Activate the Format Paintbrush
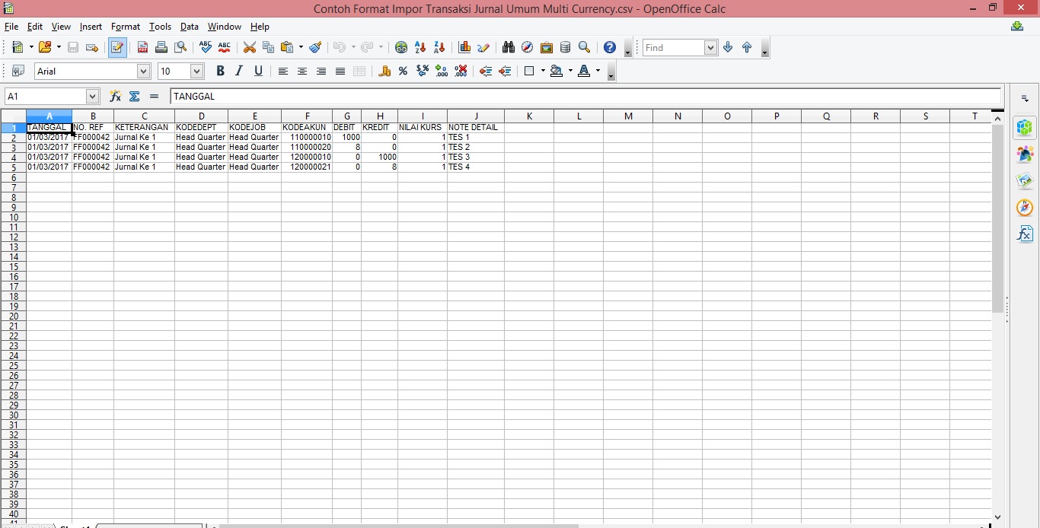 (x=315, y=47)
